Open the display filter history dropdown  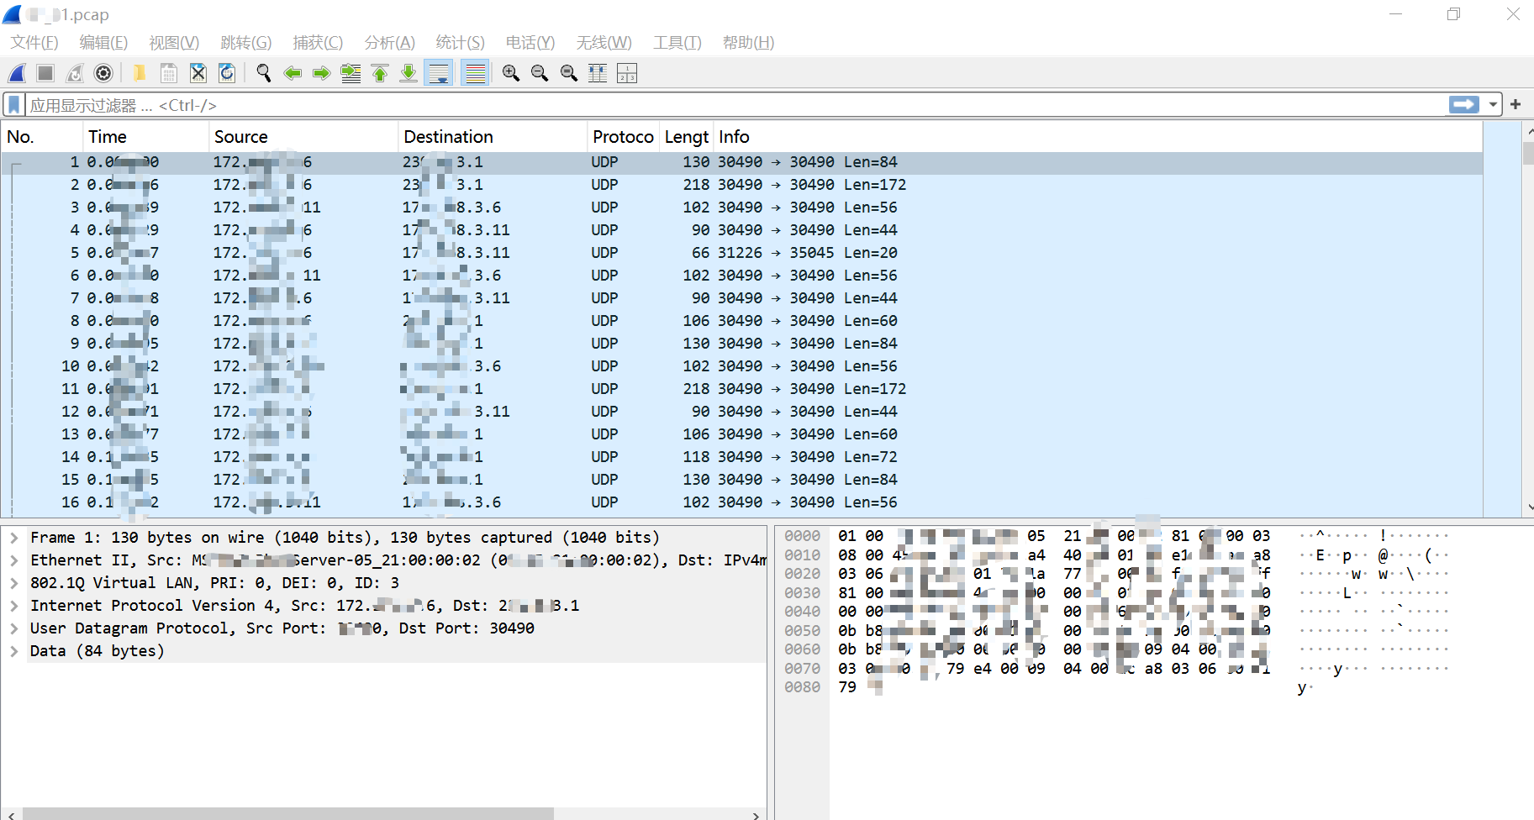tap(1493, 105)
